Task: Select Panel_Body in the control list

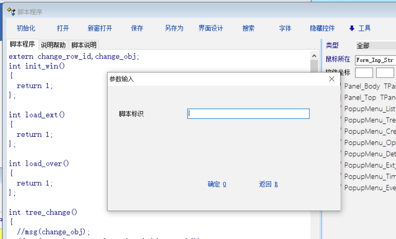Action: coord(362,86)
